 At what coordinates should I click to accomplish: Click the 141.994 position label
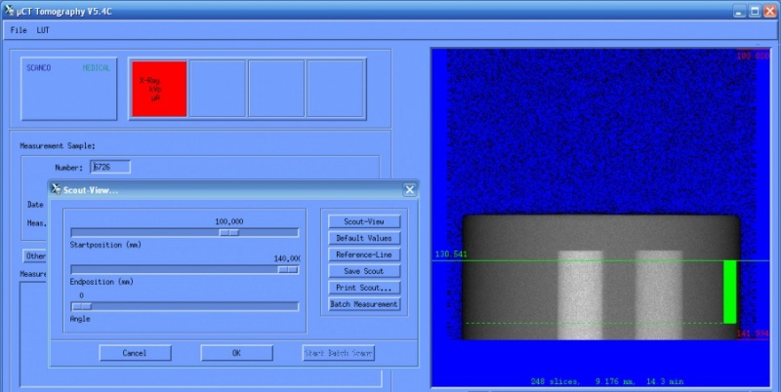(753, 333)
